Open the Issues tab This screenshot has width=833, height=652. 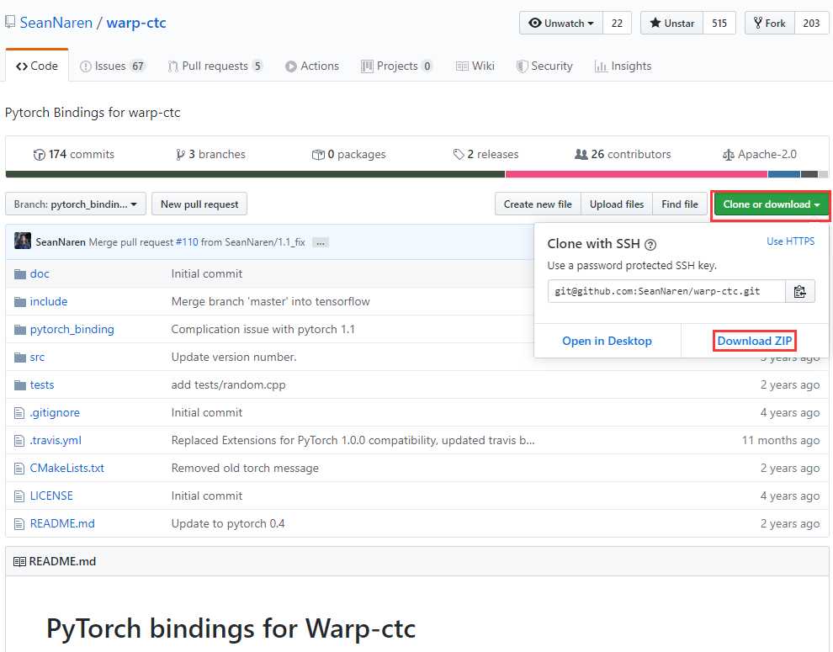[112, 66]
